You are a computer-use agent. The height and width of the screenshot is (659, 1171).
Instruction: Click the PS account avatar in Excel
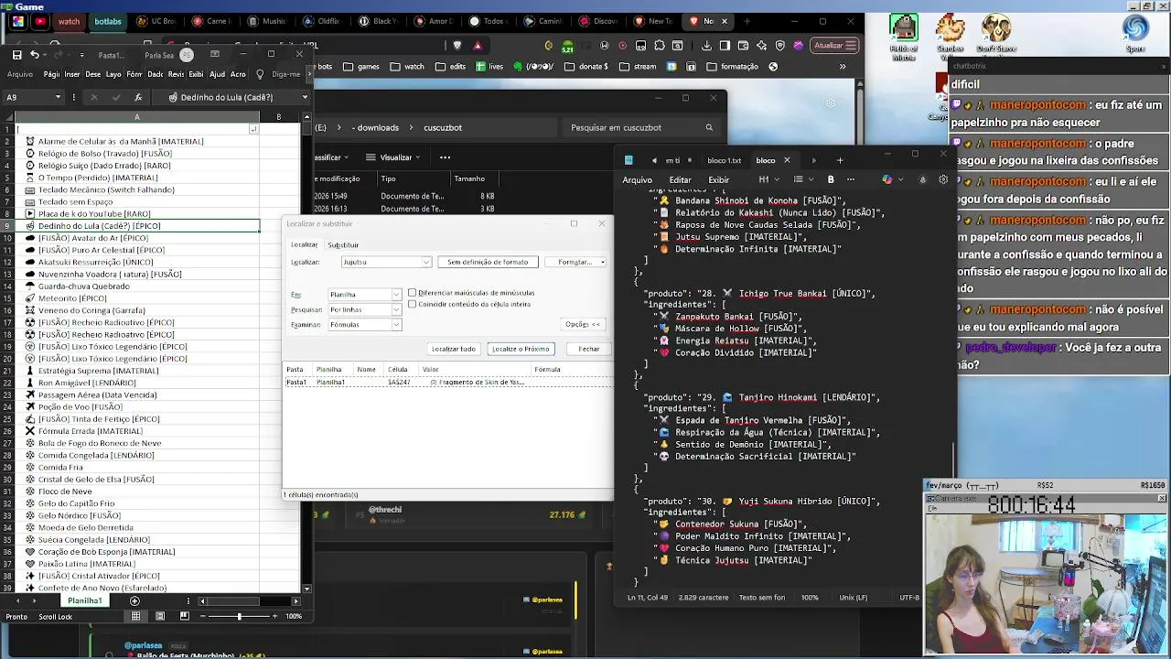[x=187, y=55]
